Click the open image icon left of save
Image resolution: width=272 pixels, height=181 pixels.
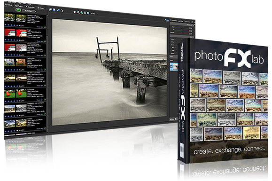point(50,10)
